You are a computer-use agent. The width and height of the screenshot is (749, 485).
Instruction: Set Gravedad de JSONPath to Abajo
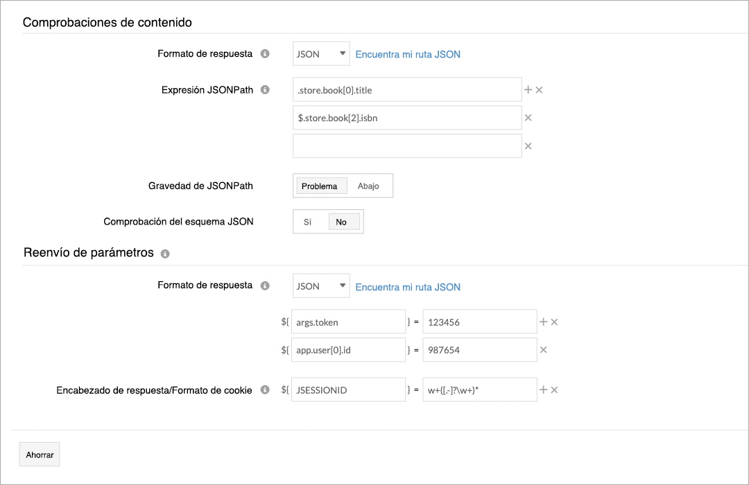(369, 186)
